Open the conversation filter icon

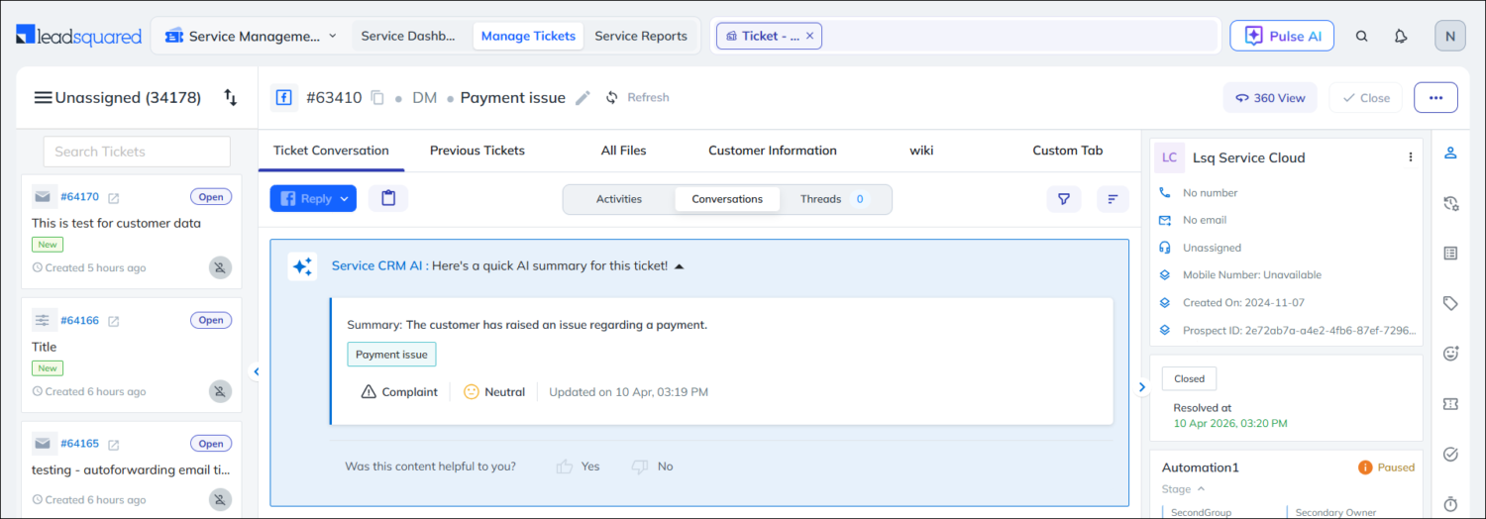1064,199
